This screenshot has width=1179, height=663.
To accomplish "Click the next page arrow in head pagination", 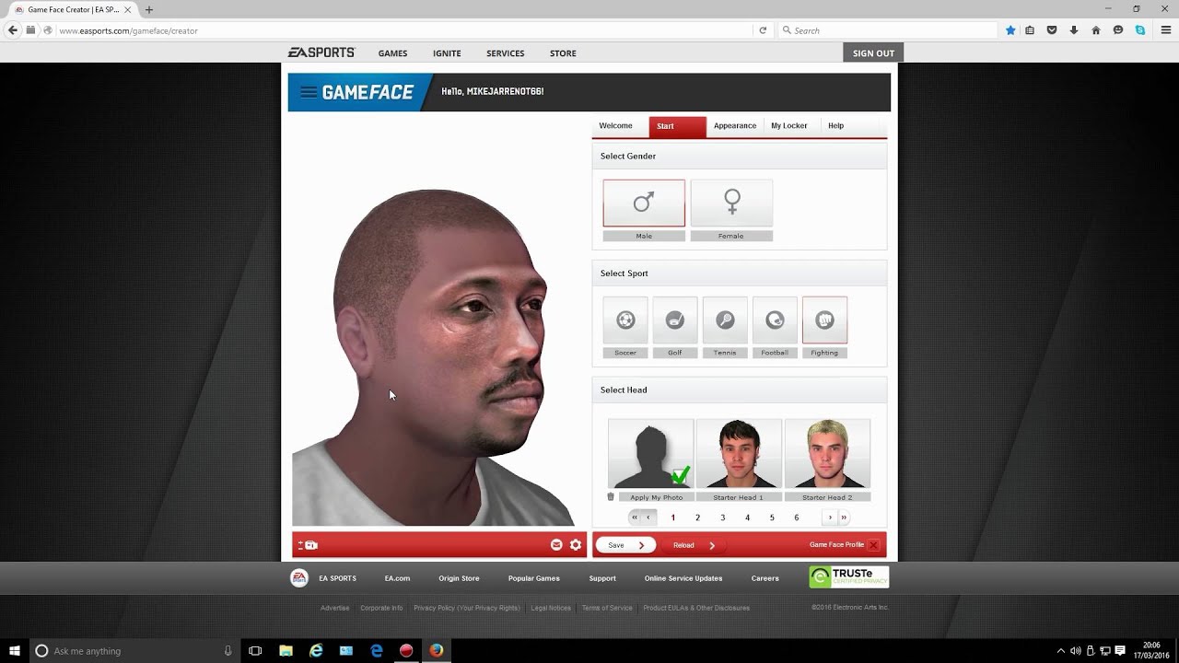I will tap(830, 518).
